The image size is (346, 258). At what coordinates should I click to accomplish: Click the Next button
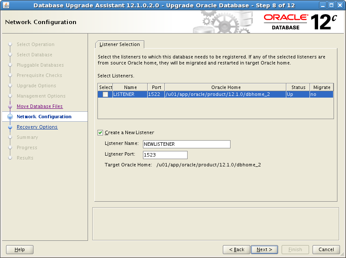[x=264, y=249]
